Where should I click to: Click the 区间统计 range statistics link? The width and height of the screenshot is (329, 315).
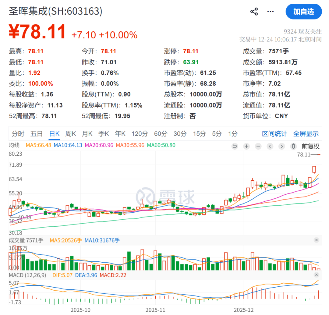click(x=274, y=133)
